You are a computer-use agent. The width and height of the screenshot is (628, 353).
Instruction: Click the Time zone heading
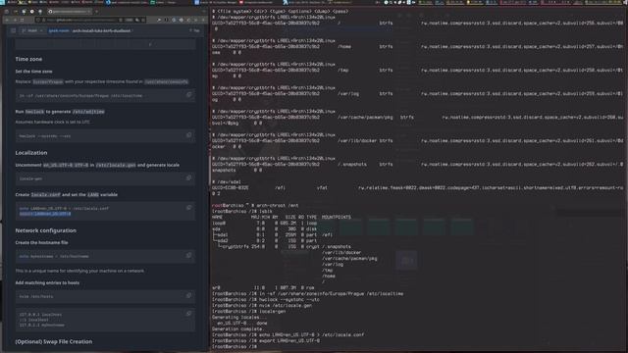28,59
